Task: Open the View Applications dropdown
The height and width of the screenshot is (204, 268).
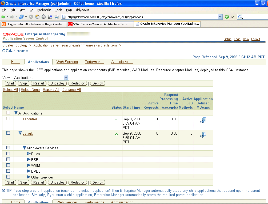Action: (x=41, y=78)
